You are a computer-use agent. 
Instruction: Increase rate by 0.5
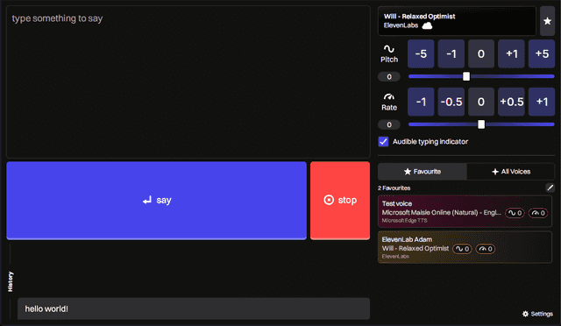pyautogui.click(x=511, y=102)
